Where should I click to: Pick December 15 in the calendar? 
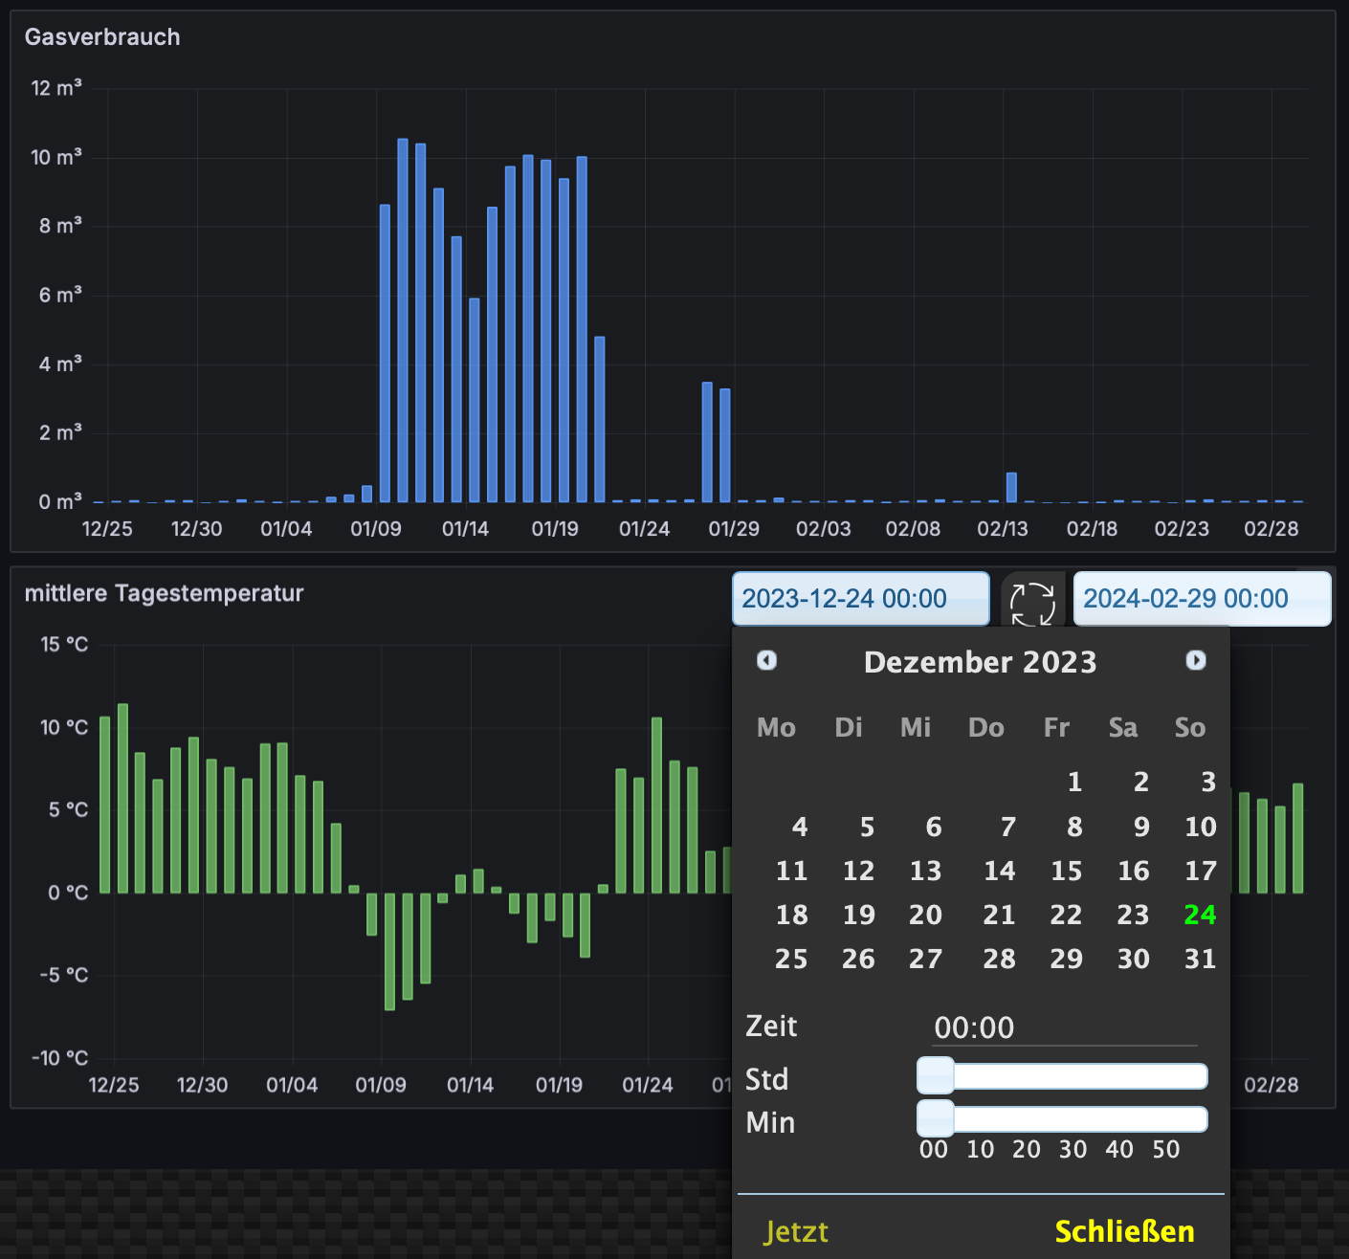(x=1066, y=872)
